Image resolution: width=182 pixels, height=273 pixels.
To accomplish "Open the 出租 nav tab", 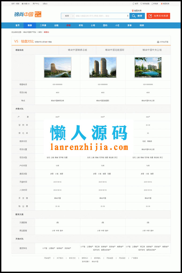I will click(56, 26).
